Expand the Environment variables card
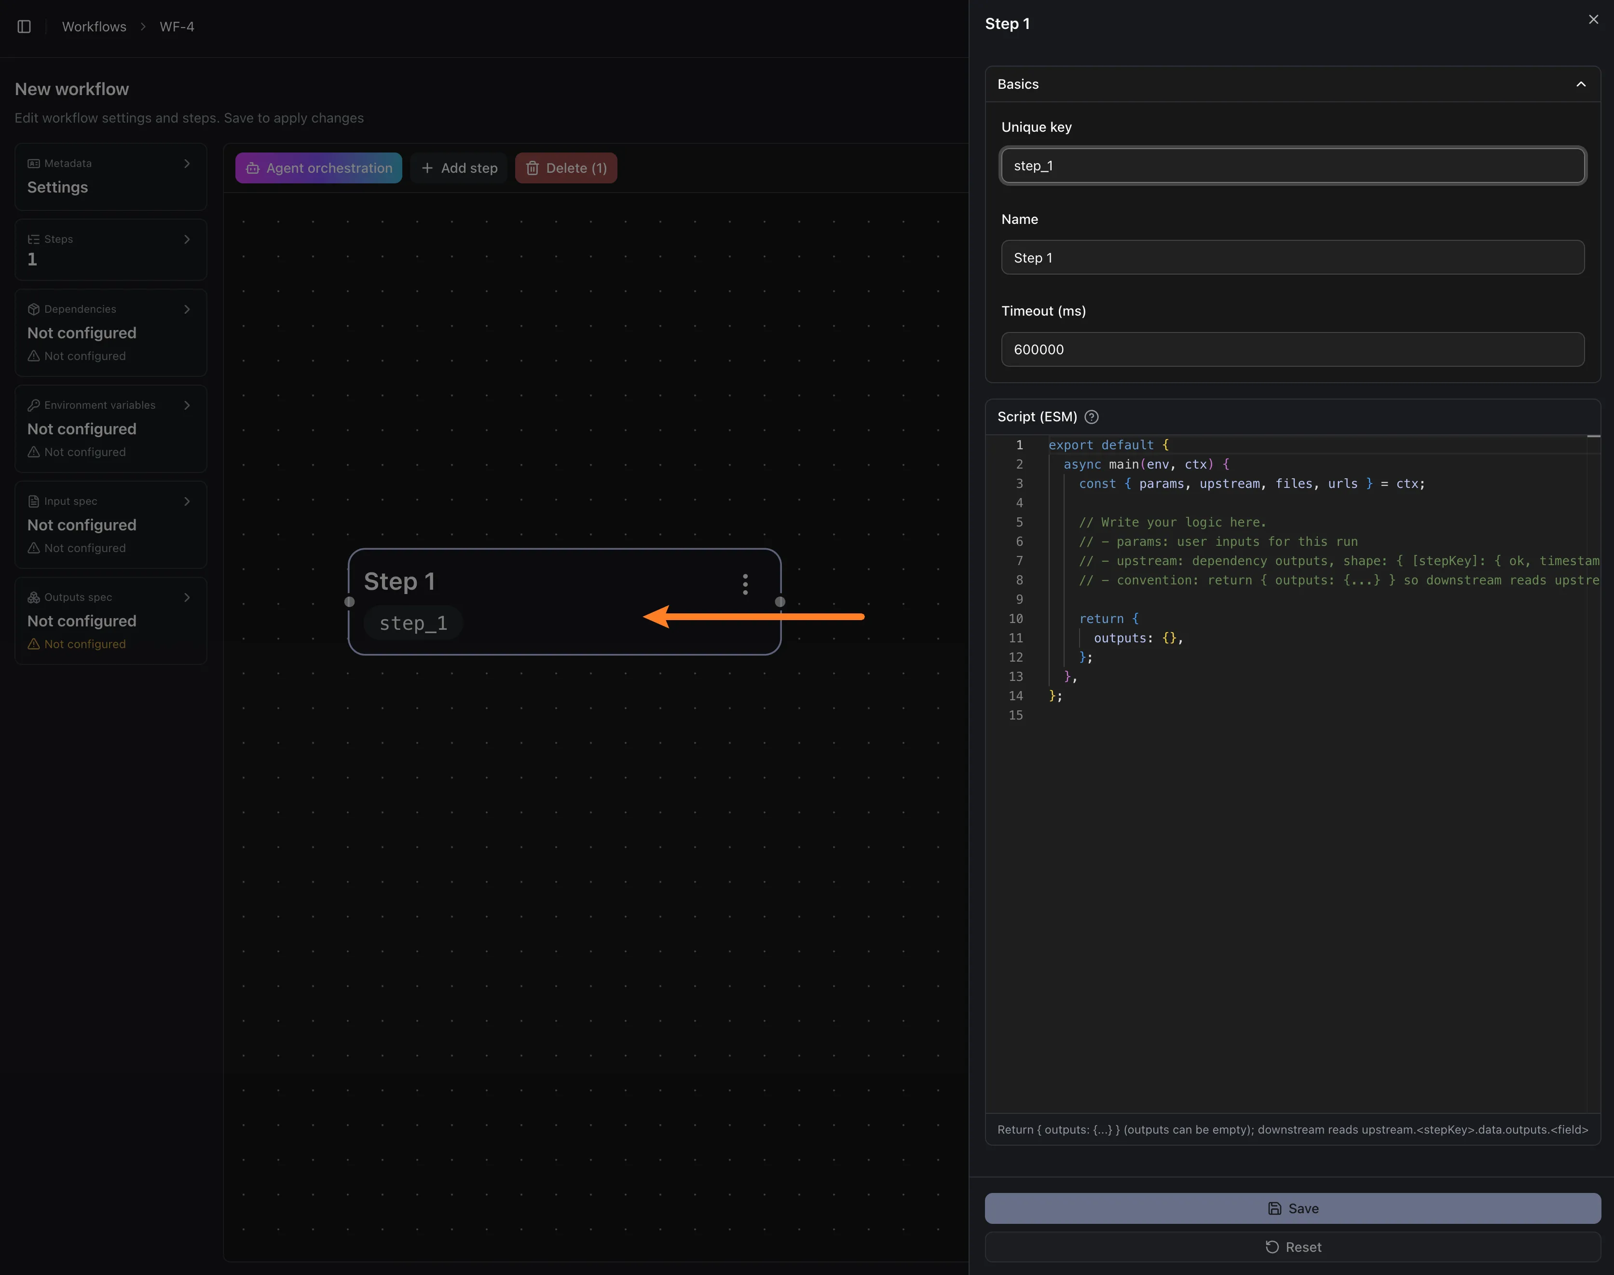 coord(110,428)
